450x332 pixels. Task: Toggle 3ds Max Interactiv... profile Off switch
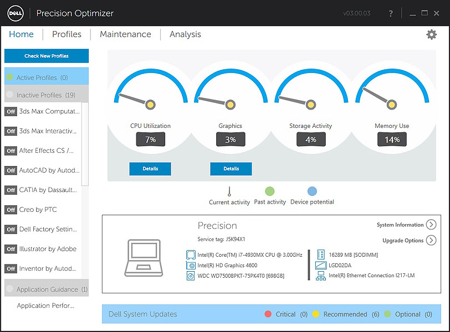pyautogui.click(x=11, y=131)
